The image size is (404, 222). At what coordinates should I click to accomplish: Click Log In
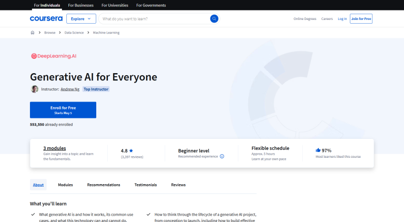(x=342, y=19)
